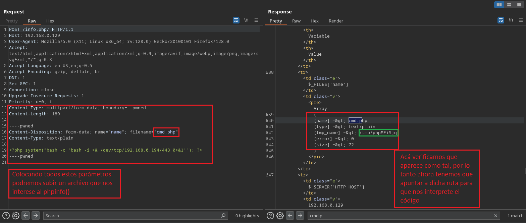Click the Priority: u=0, i line
This screenshot has width=526, height=223.
click(x=31, y=102)
